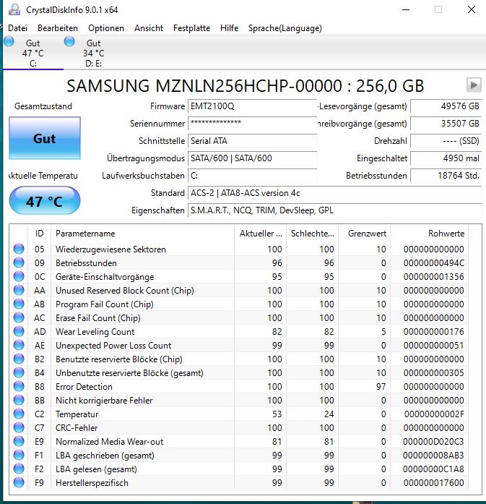The image size is (486, 504).
Task: Click the CrystalDiskInfo app icon in title bar
Action: pyautogui.click(x=14, y=9)
